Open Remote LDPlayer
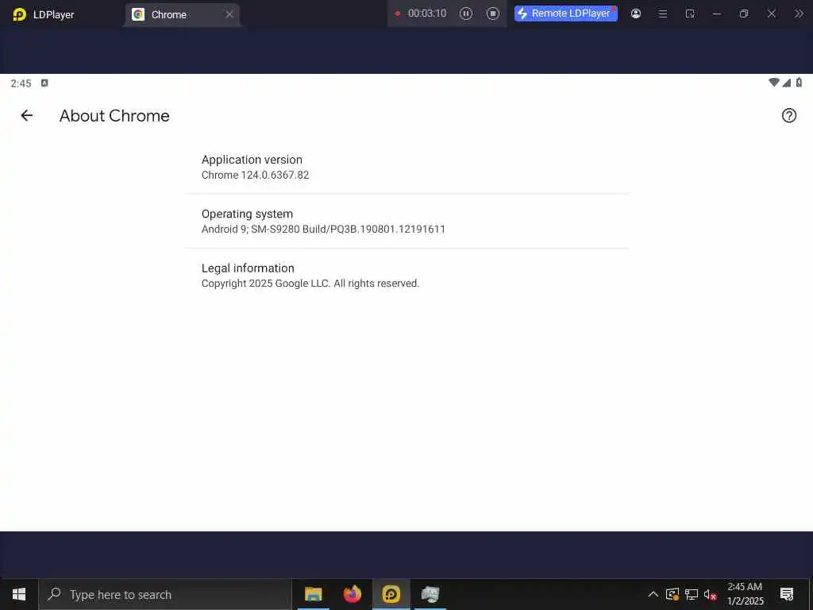813x610 pixels. [x=565, y=14]
